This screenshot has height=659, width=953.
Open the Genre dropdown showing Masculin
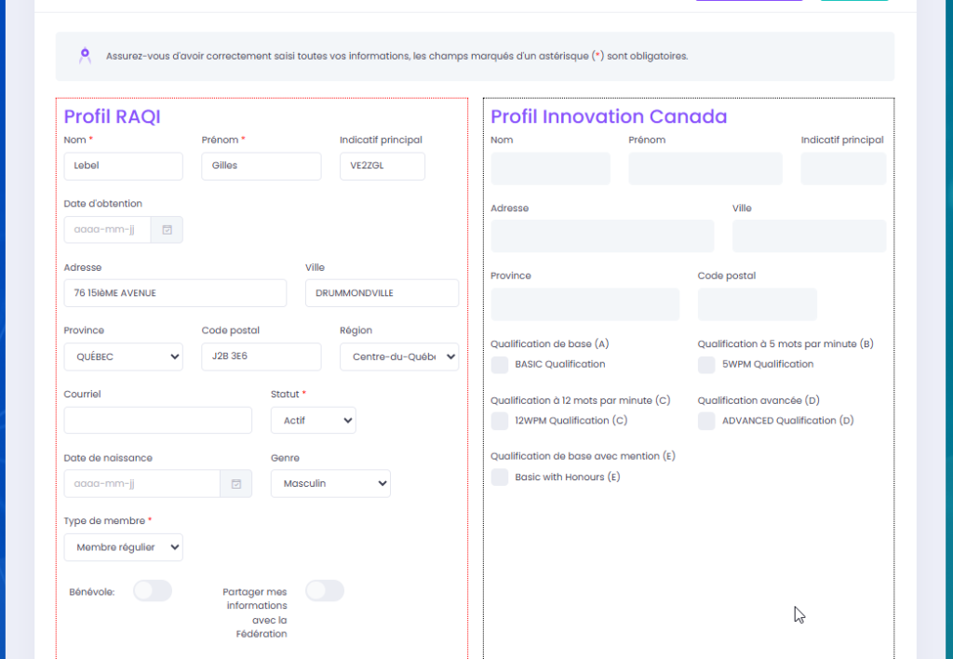(330, 484)
